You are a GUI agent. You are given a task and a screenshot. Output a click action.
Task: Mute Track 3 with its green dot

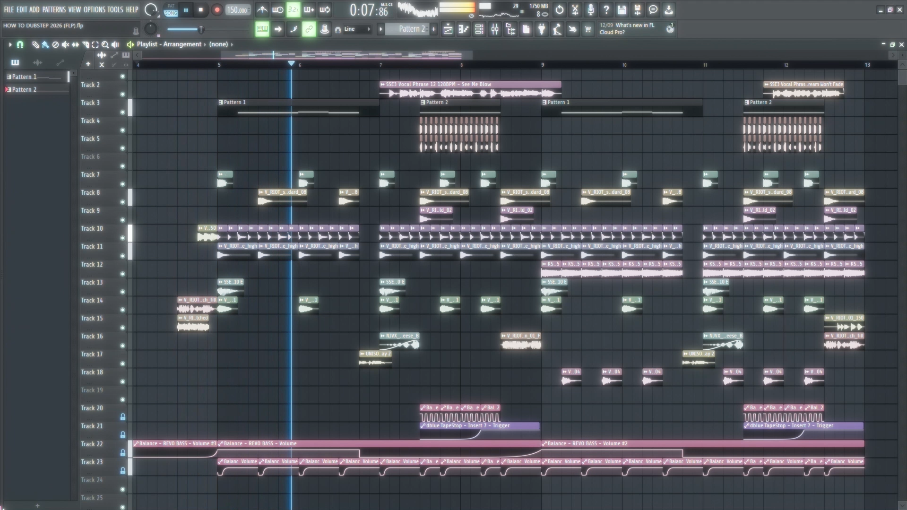(122, 112)
